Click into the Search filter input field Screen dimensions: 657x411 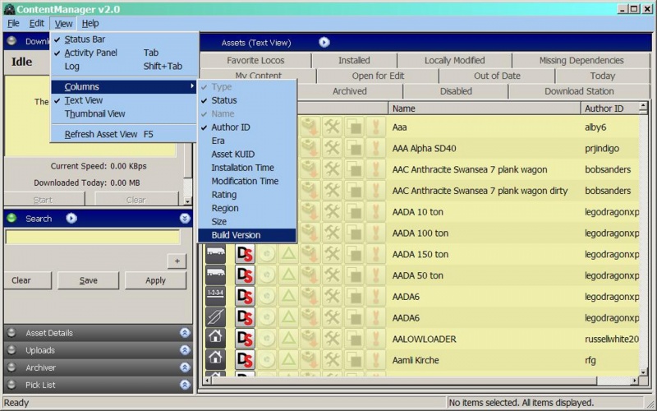[93, 237]
